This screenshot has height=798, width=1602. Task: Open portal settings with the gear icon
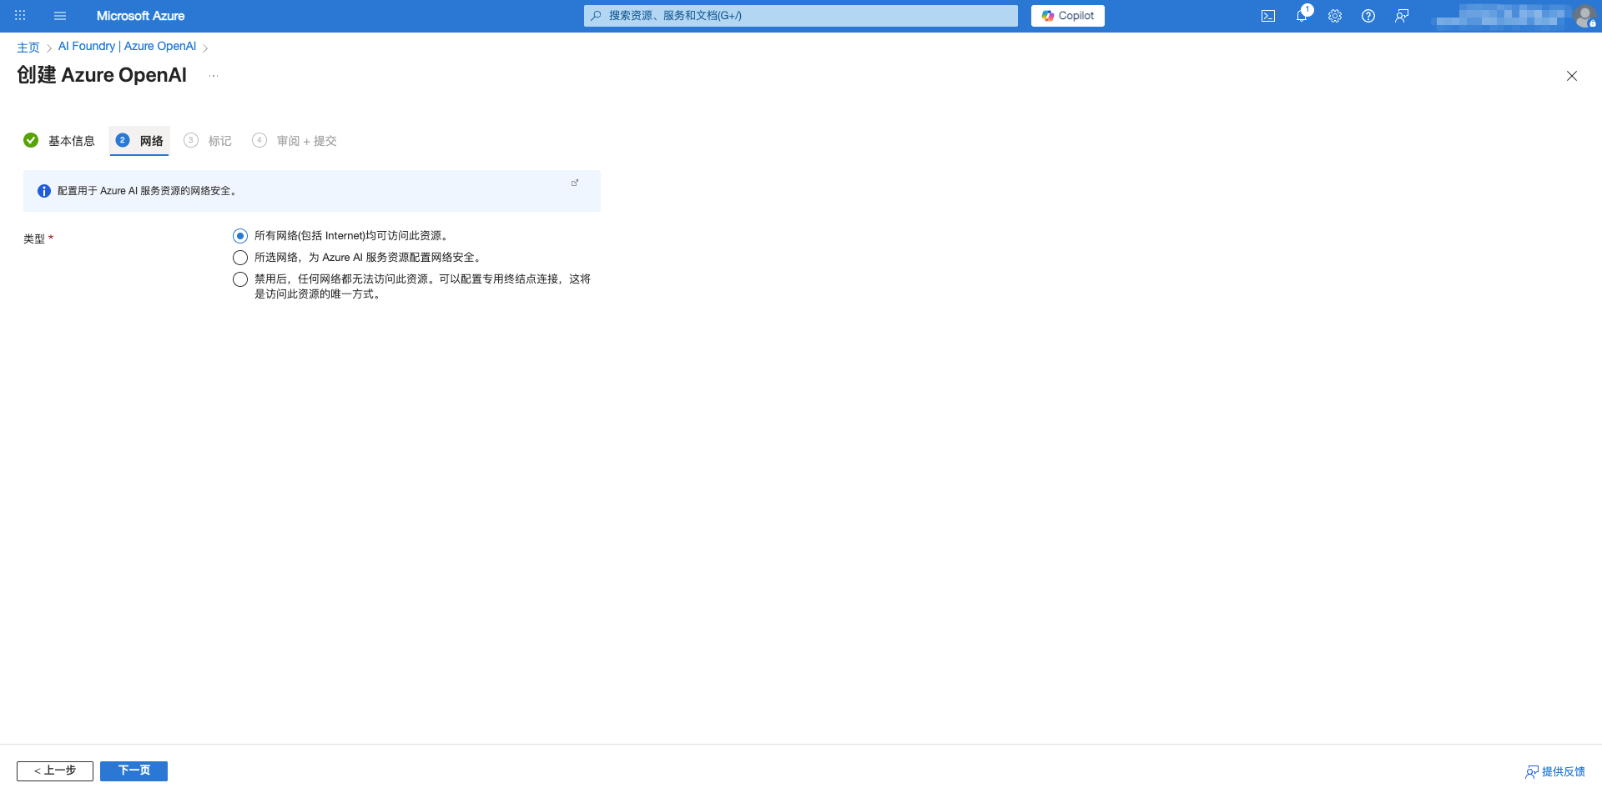click(1335, 15)
